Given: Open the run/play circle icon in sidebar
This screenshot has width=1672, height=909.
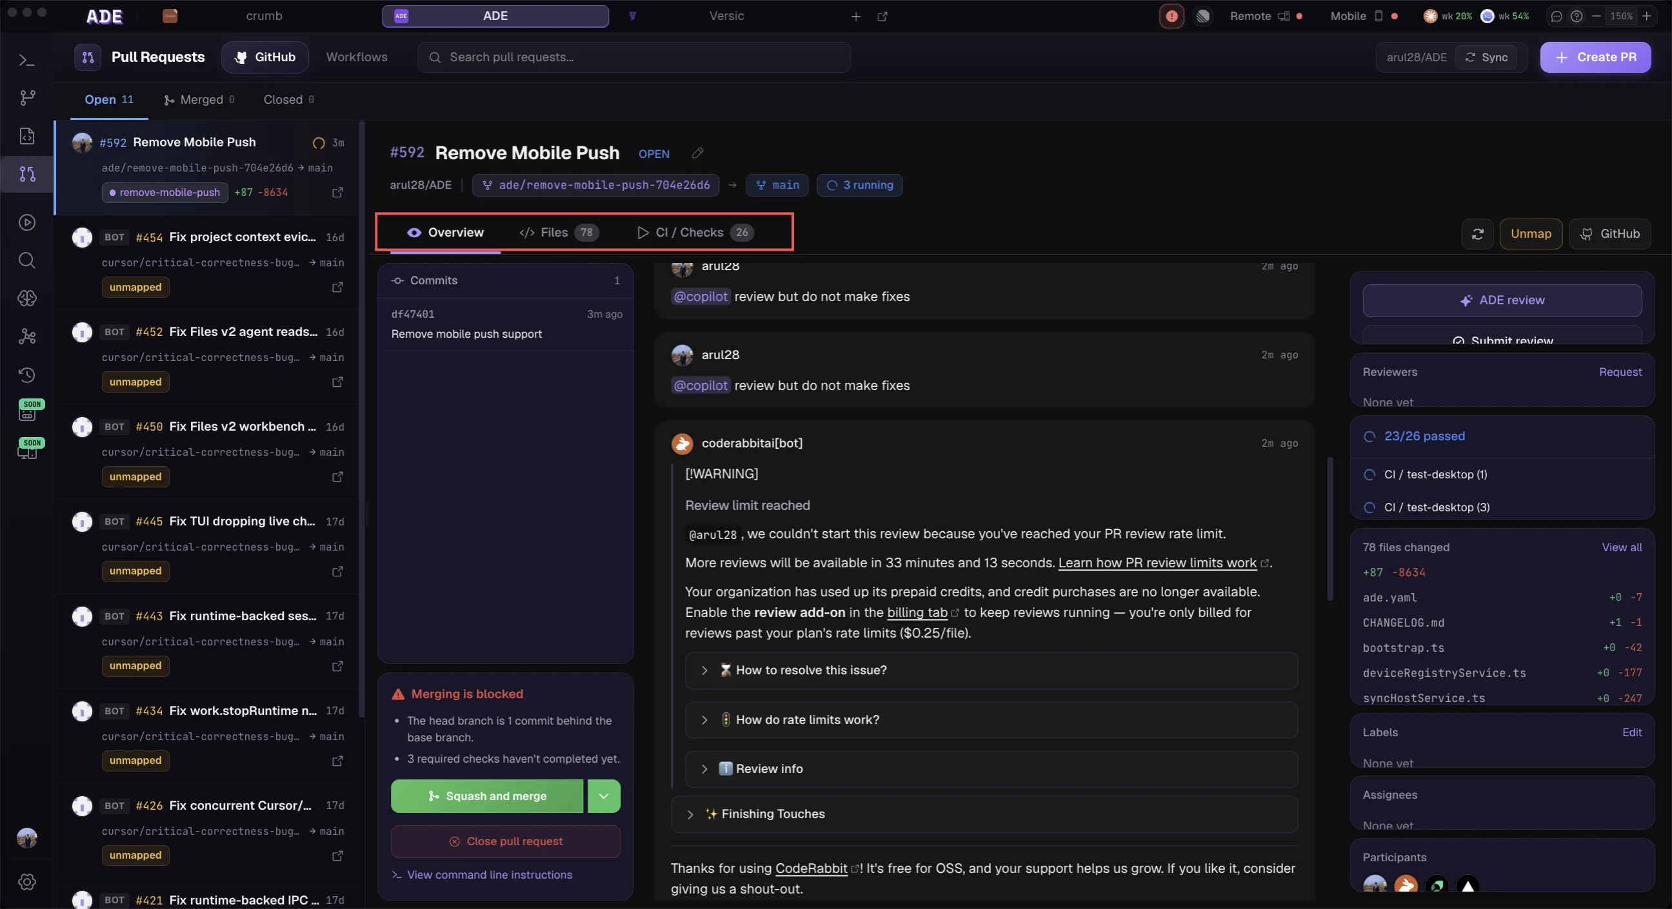Looking at the screenshot, I should point(26,222).
